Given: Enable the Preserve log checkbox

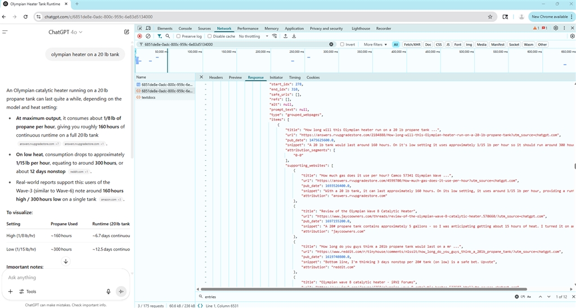Looking at the screenshot, I should pos(178,37).
